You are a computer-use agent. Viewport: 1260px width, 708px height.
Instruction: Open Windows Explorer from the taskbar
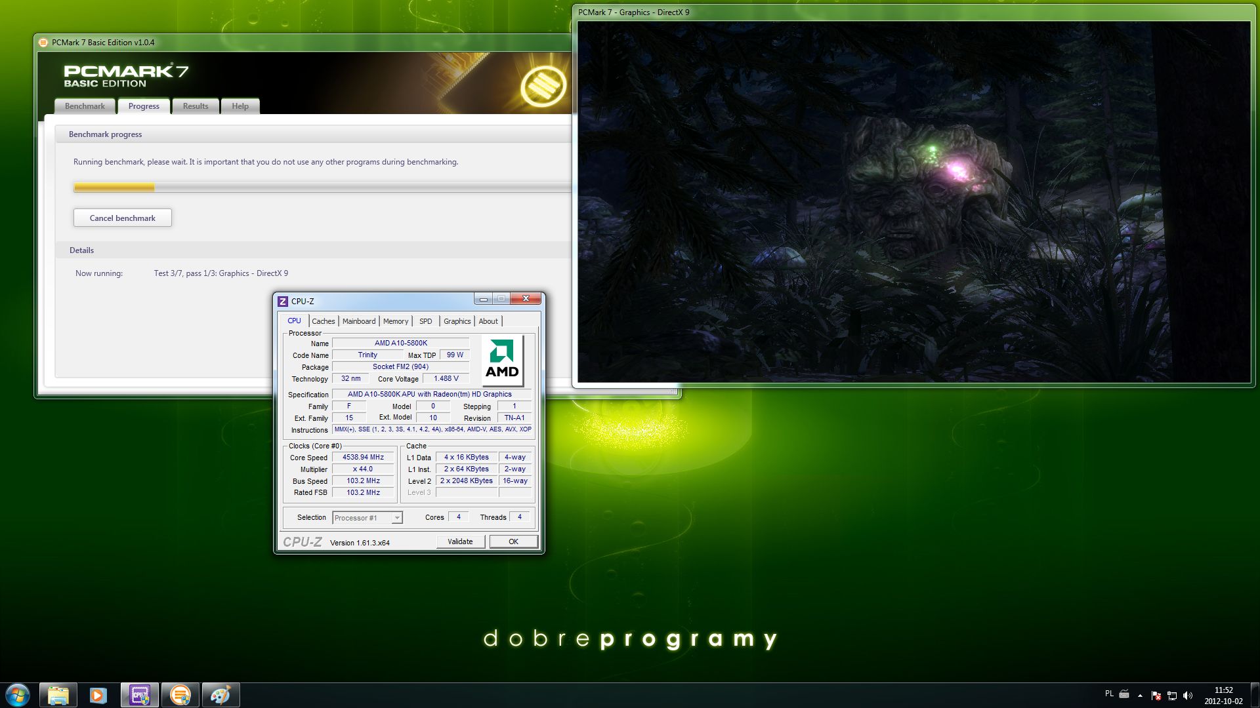pyautogui.click(x=58, y=695)
